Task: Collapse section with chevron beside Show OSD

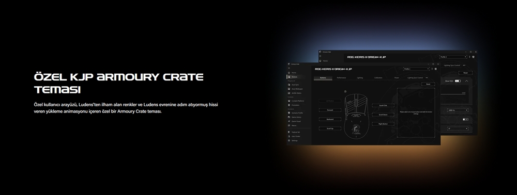Action: [466, 81]
